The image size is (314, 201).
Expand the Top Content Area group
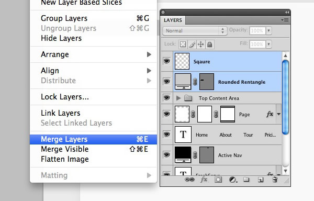coord(178,98)
